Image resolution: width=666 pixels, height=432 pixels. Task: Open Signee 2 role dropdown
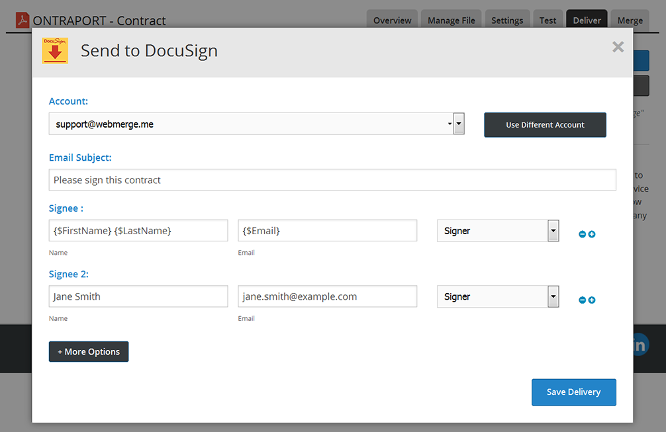pyautogui.click(x=497, y=296)
